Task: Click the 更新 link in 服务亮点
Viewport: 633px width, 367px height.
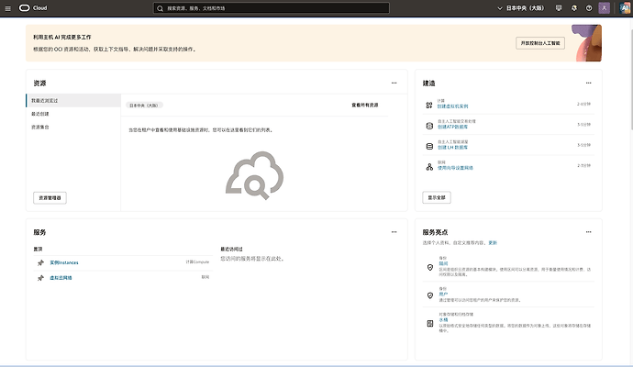Action: tap(493, 243)
